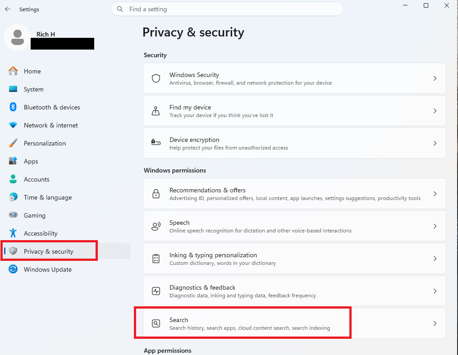Select Bluetooth & devices category
This screenshot has height=355, width=458.
click(x=52, y=107)
